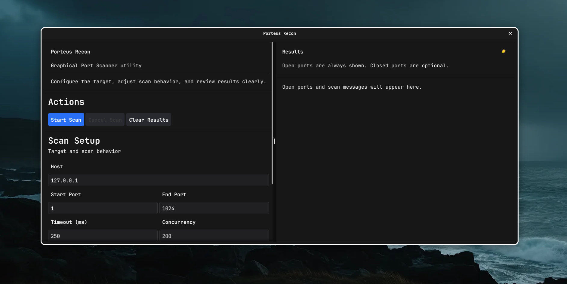
Task: Click the Host field label text
Action: click(57, 166)
